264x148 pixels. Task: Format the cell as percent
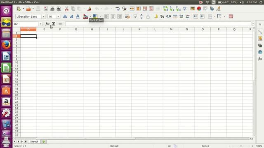point(162,16)
